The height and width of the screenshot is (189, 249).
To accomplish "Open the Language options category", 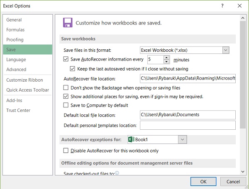I will [x=27, y=59].
